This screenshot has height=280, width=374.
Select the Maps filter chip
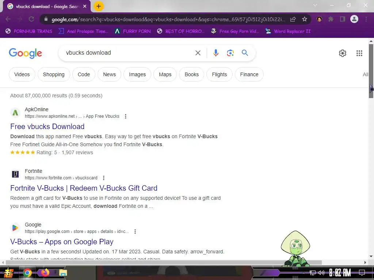click(165, 74)
